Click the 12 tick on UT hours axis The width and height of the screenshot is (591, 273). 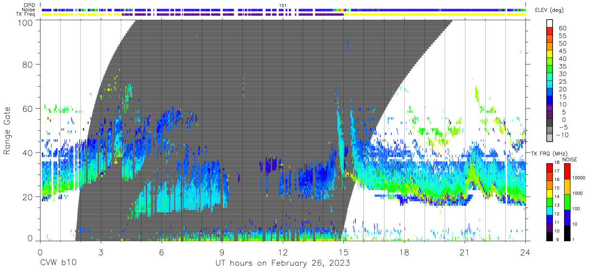click(283, 252)
